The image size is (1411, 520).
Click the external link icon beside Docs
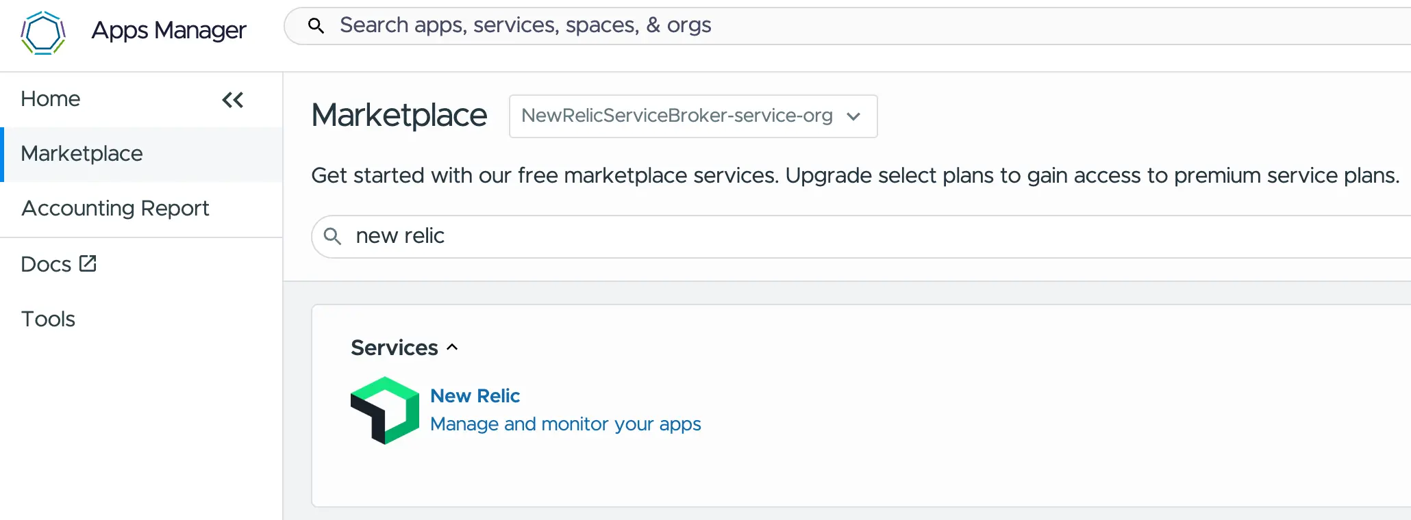tap(88, 263)
